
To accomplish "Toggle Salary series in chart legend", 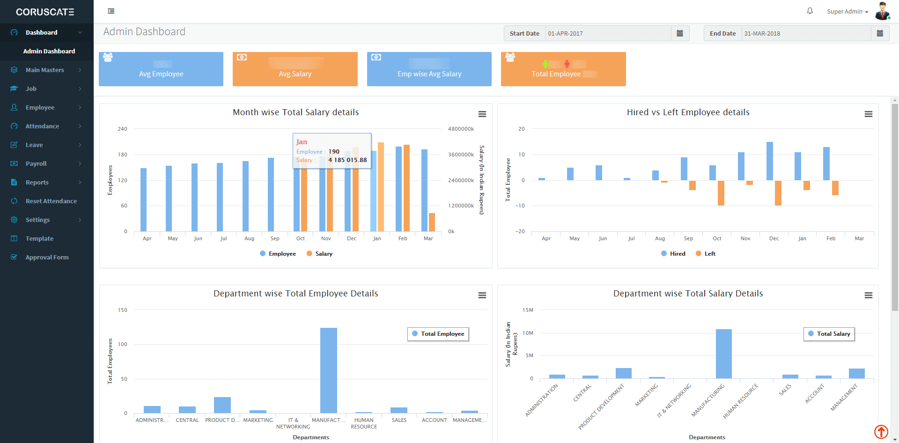I will 319,254.
